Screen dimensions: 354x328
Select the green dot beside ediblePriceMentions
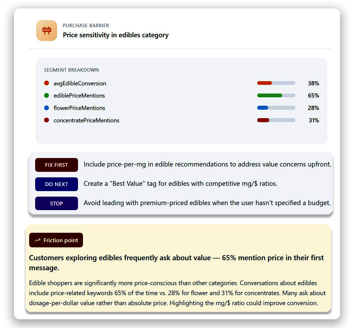tap(47, 95)
